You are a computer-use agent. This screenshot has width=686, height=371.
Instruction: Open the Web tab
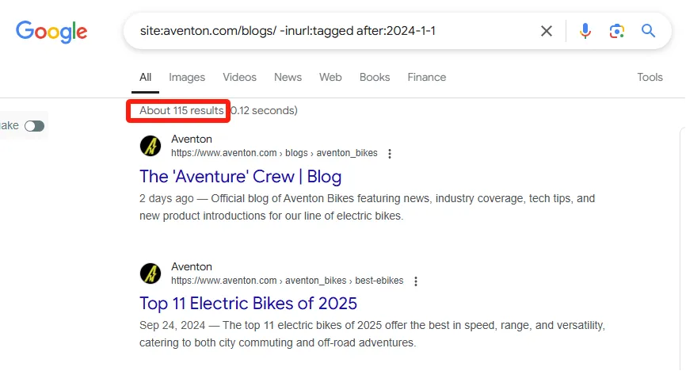(x=330, y=78)
